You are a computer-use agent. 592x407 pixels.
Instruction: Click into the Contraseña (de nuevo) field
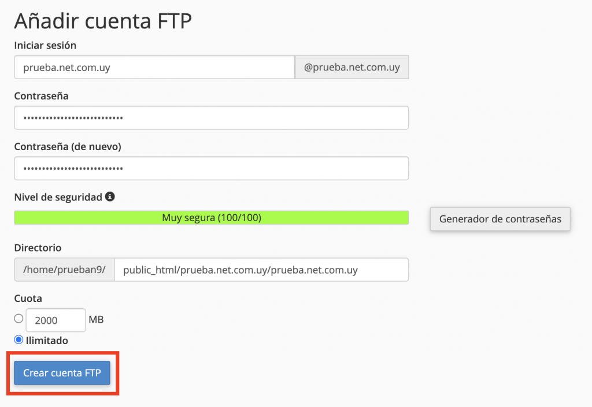[x=212, y=169]
